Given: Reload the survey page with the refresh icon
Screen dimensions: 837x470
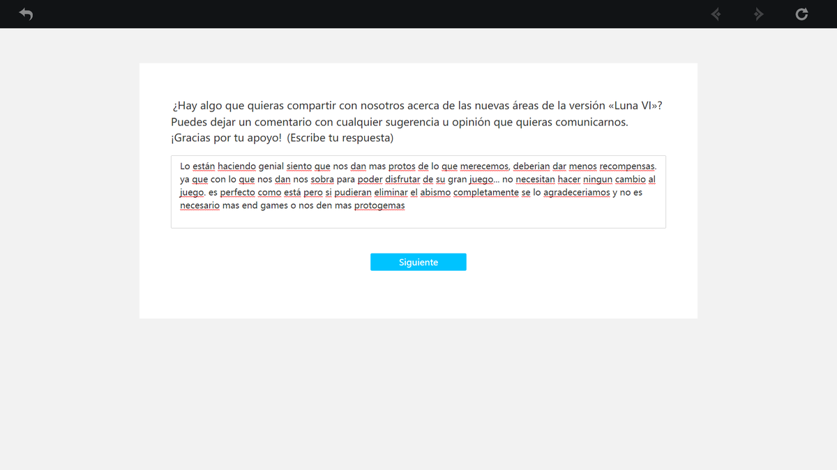Looking at the screenshot, I should 802,14.
